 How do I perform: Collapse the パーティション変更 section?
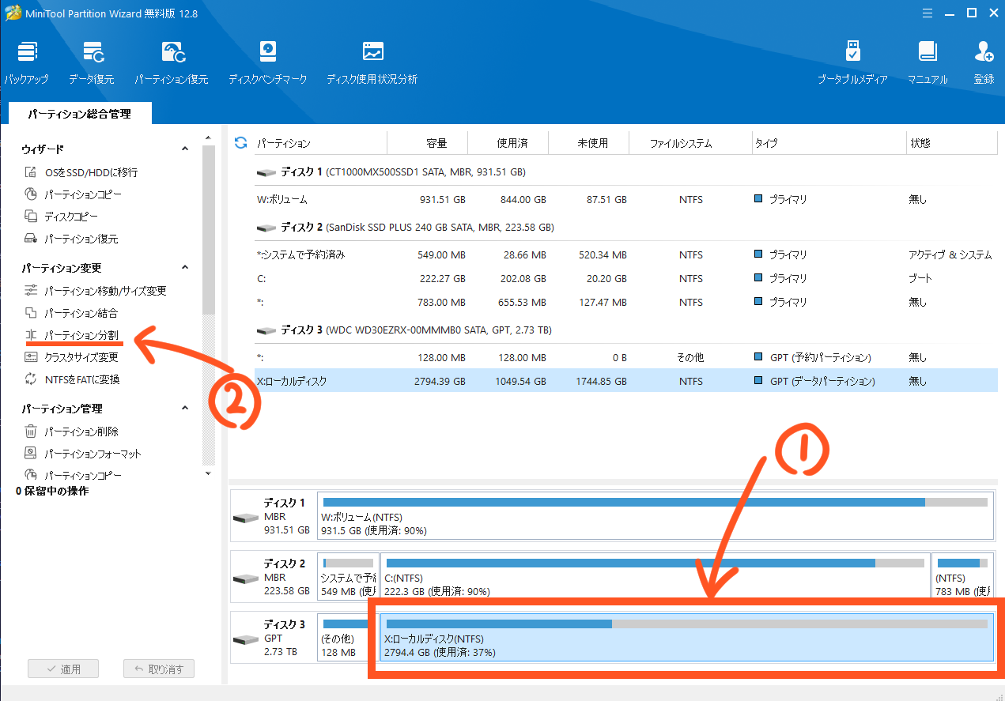185,268
